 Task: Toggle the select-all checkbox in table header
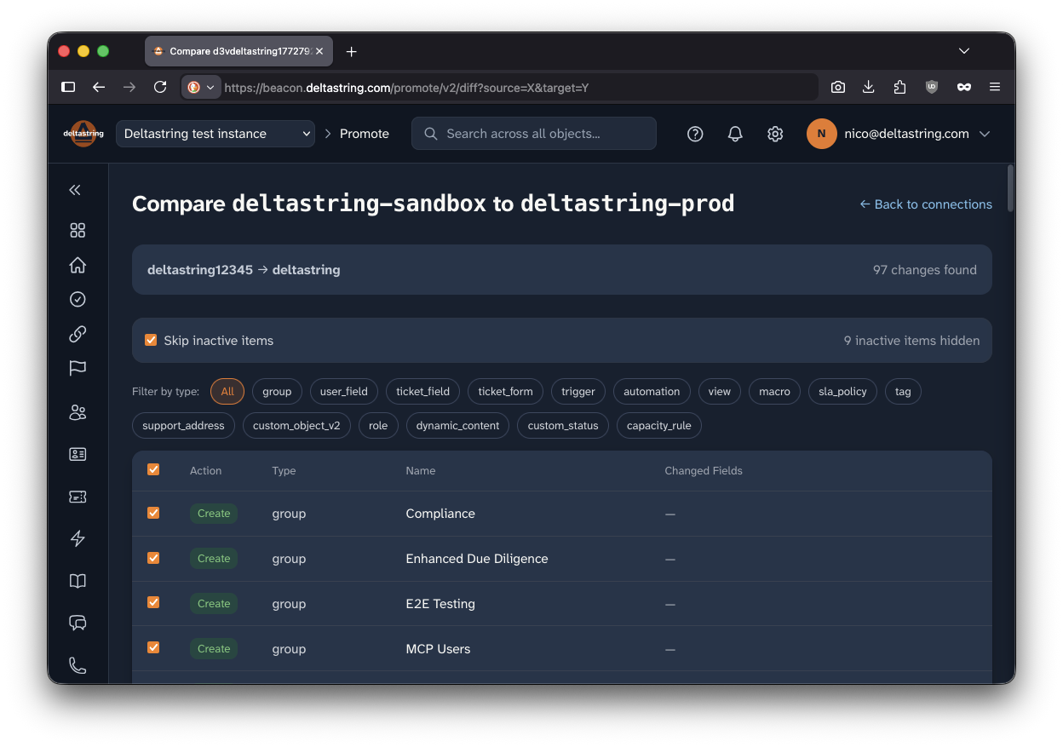pos(153,469)
